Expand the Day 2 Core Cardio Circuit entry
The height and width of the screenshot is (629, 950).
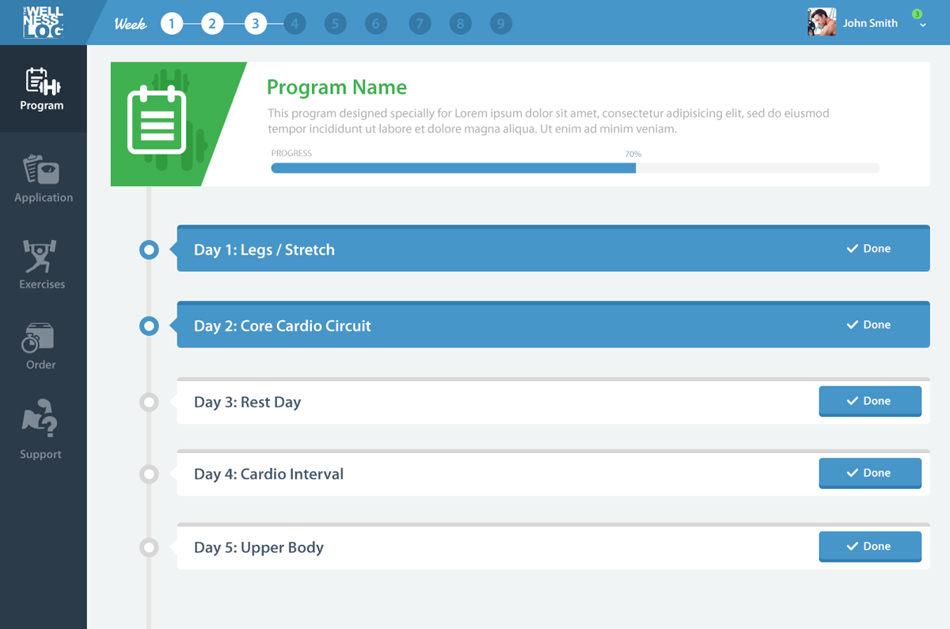pos(475,325)
